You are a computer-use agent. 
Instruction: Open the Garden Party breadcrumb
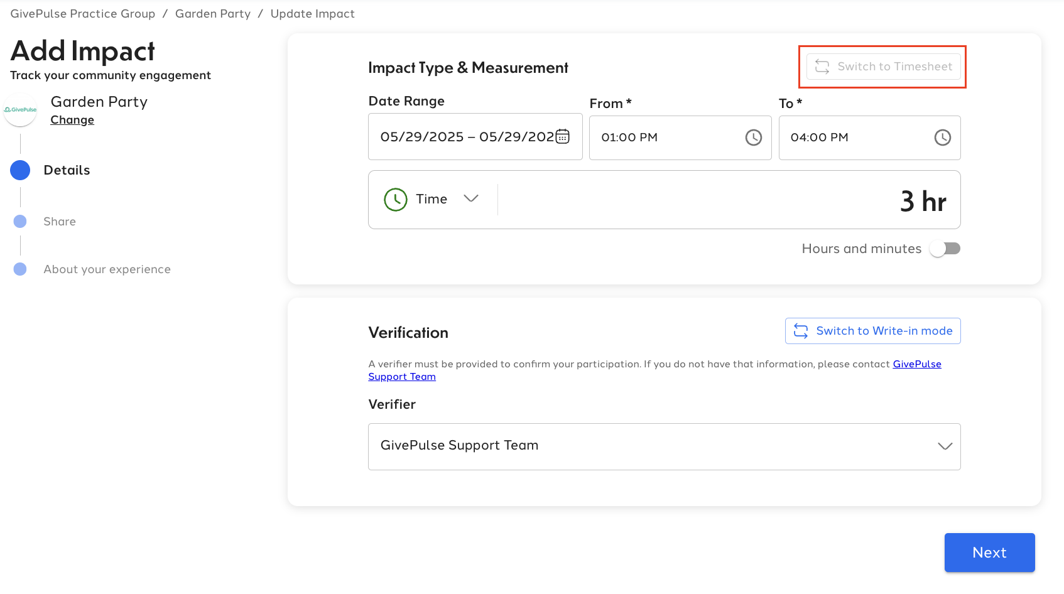[x=213, y=14]
